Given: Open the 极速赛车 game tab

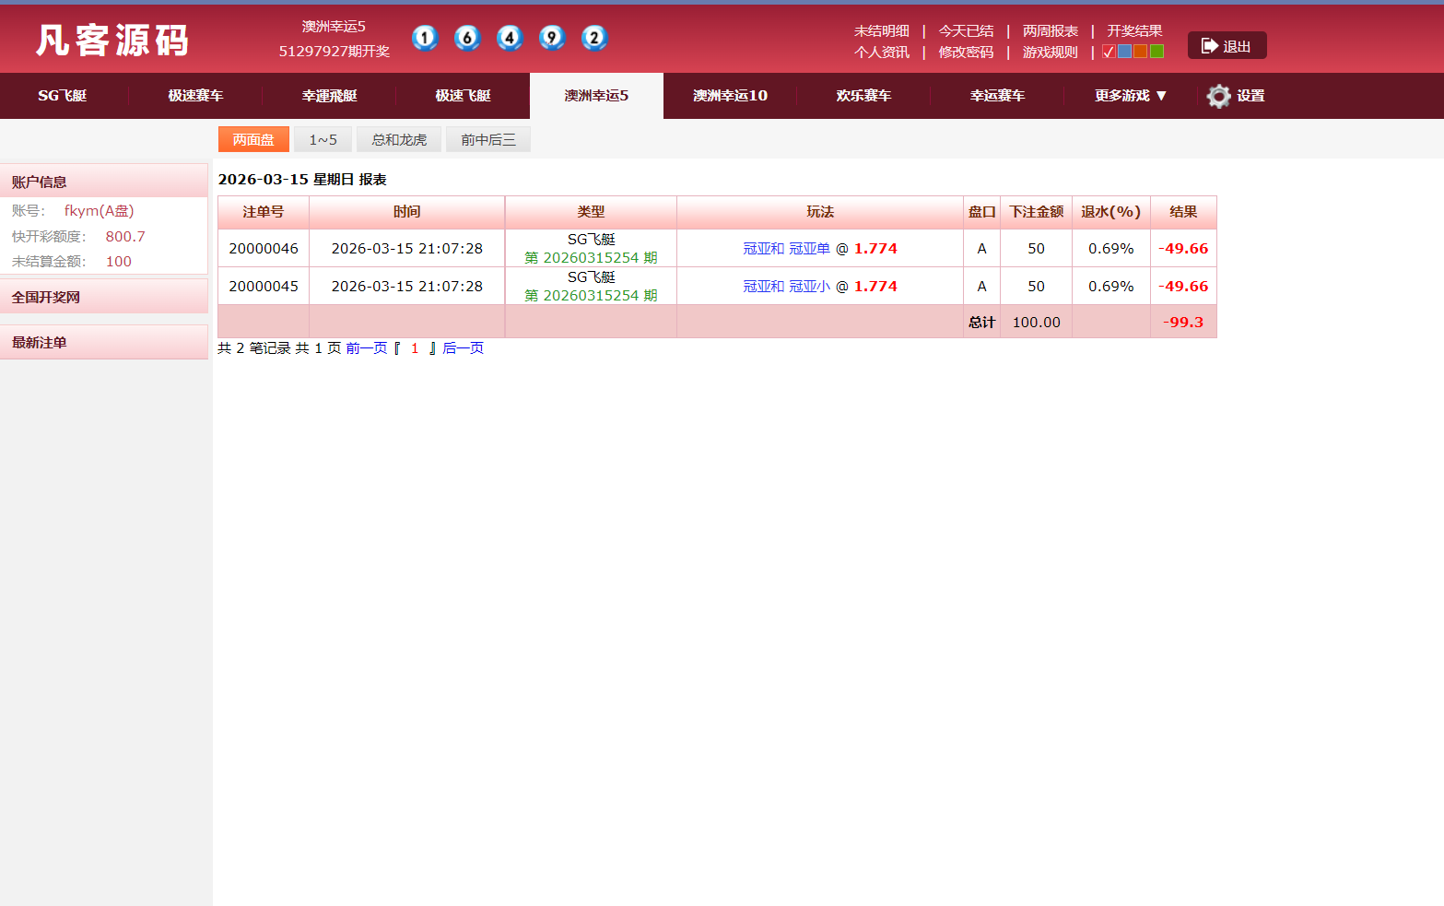Looking at the screenshot, I should (194, 95).
